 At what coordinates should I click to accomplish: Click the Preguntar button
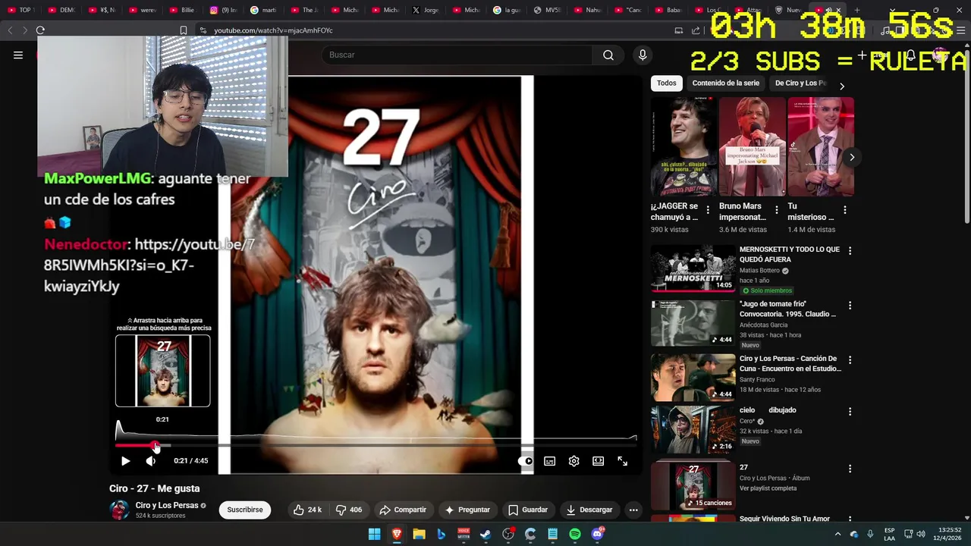click(467, 510)
